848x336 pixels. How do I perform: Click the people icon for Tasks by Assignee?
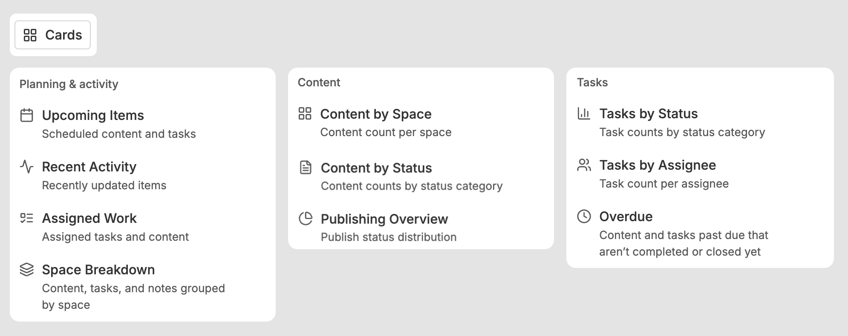tap(584, 165)
